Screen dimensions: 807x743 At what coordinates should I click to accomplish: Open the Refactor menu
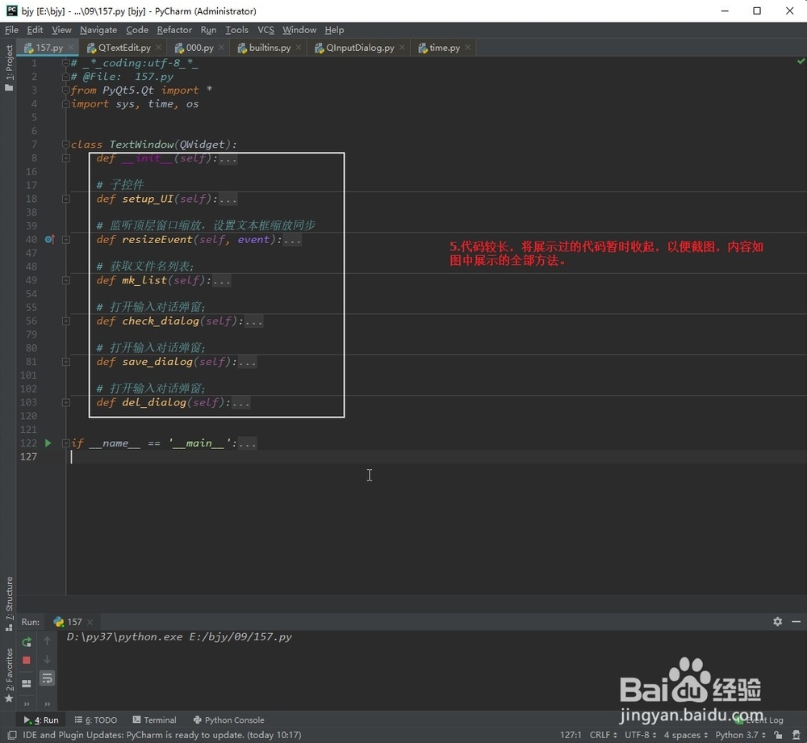point(174,30)
